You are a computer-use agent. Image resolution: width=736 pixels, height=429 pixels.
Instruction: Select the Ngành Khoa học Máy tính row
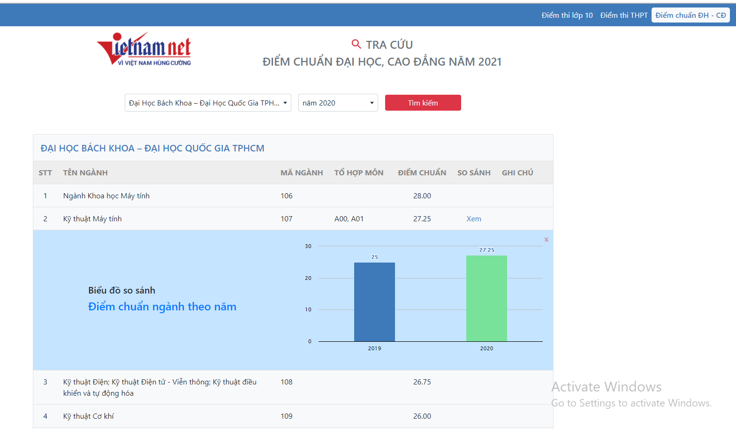click(x=106, y=196)
